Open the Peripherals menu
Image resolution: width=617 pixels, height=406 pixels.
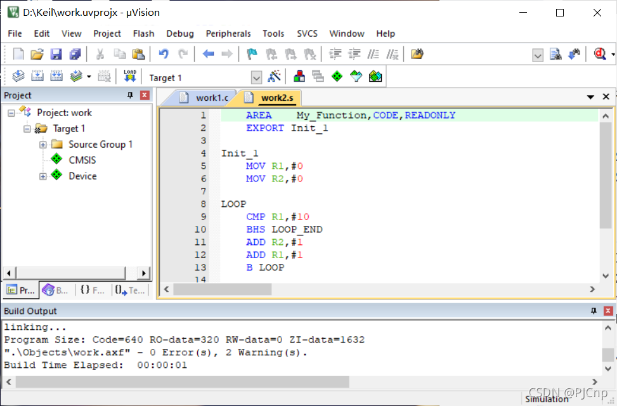click(228, 34)
